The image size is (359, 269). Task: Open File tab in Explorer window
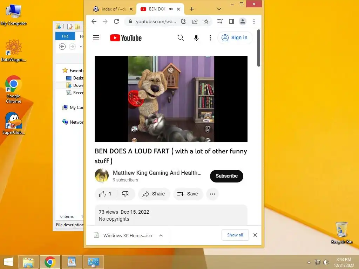pos(65,36)
